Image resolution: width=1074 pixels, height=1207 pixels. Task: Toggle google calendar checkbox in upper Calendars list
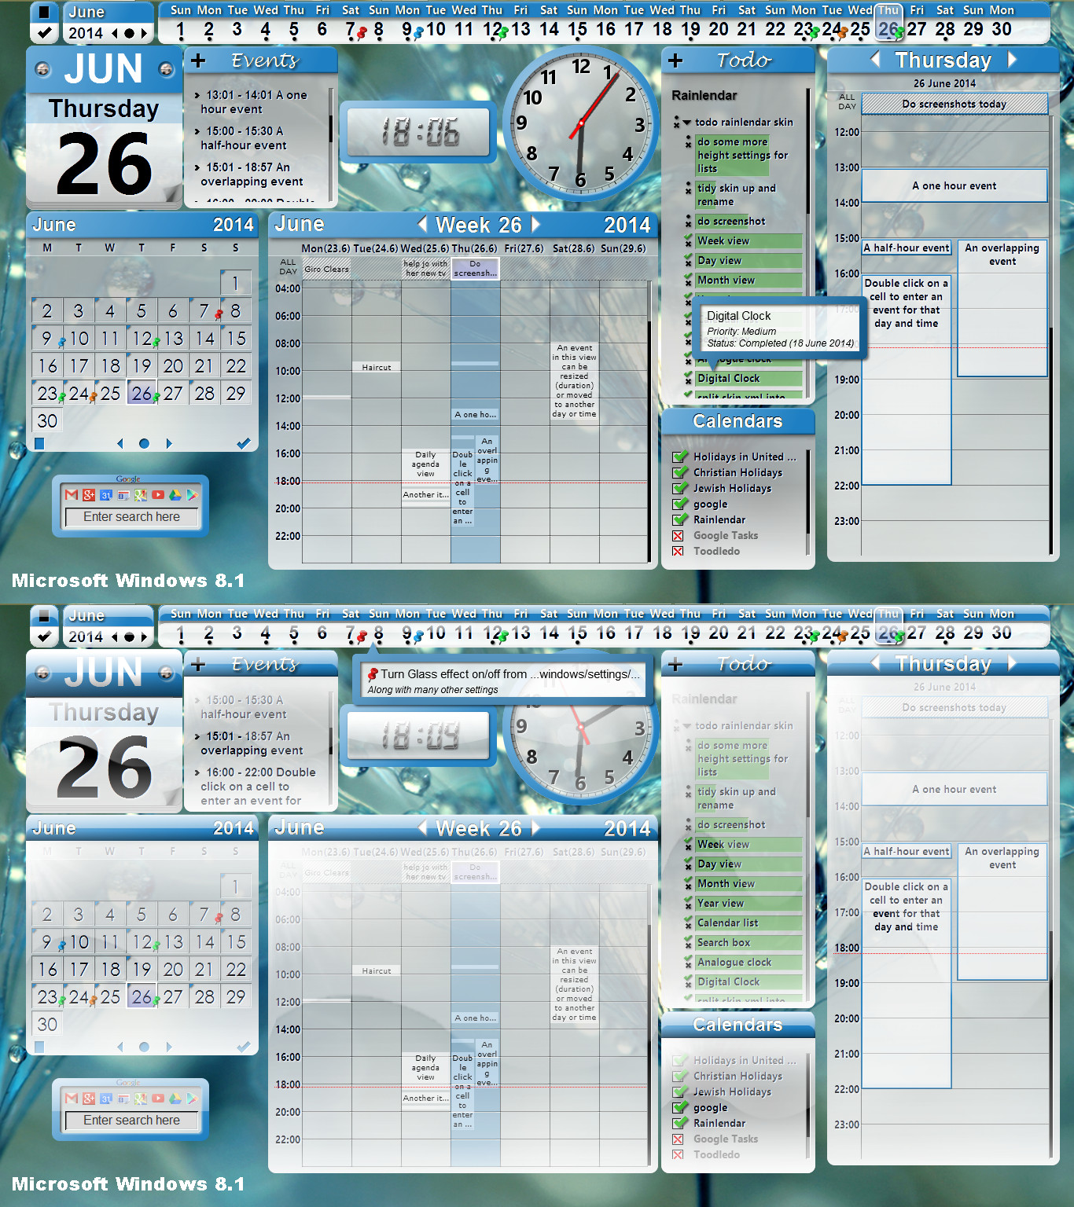[680, 504]
